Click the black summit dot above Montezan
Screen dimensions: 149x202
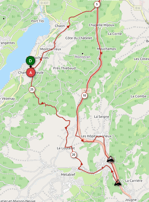pyautogui.click(x=83, y=54)
